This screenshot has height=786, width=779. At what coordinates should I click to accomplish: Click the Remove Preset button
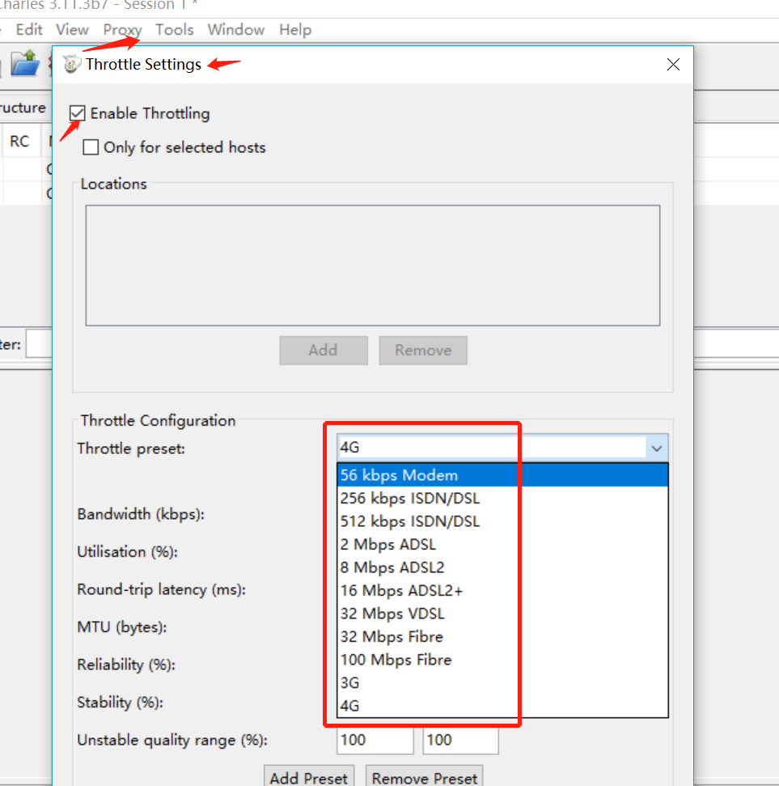(425, 776)
